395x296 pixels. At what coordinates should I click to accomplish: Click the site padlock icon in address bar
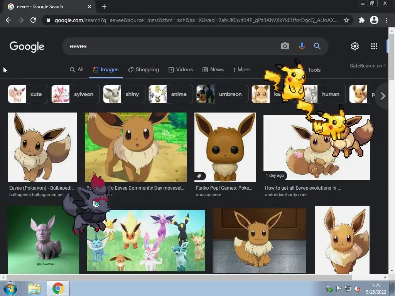49,20
